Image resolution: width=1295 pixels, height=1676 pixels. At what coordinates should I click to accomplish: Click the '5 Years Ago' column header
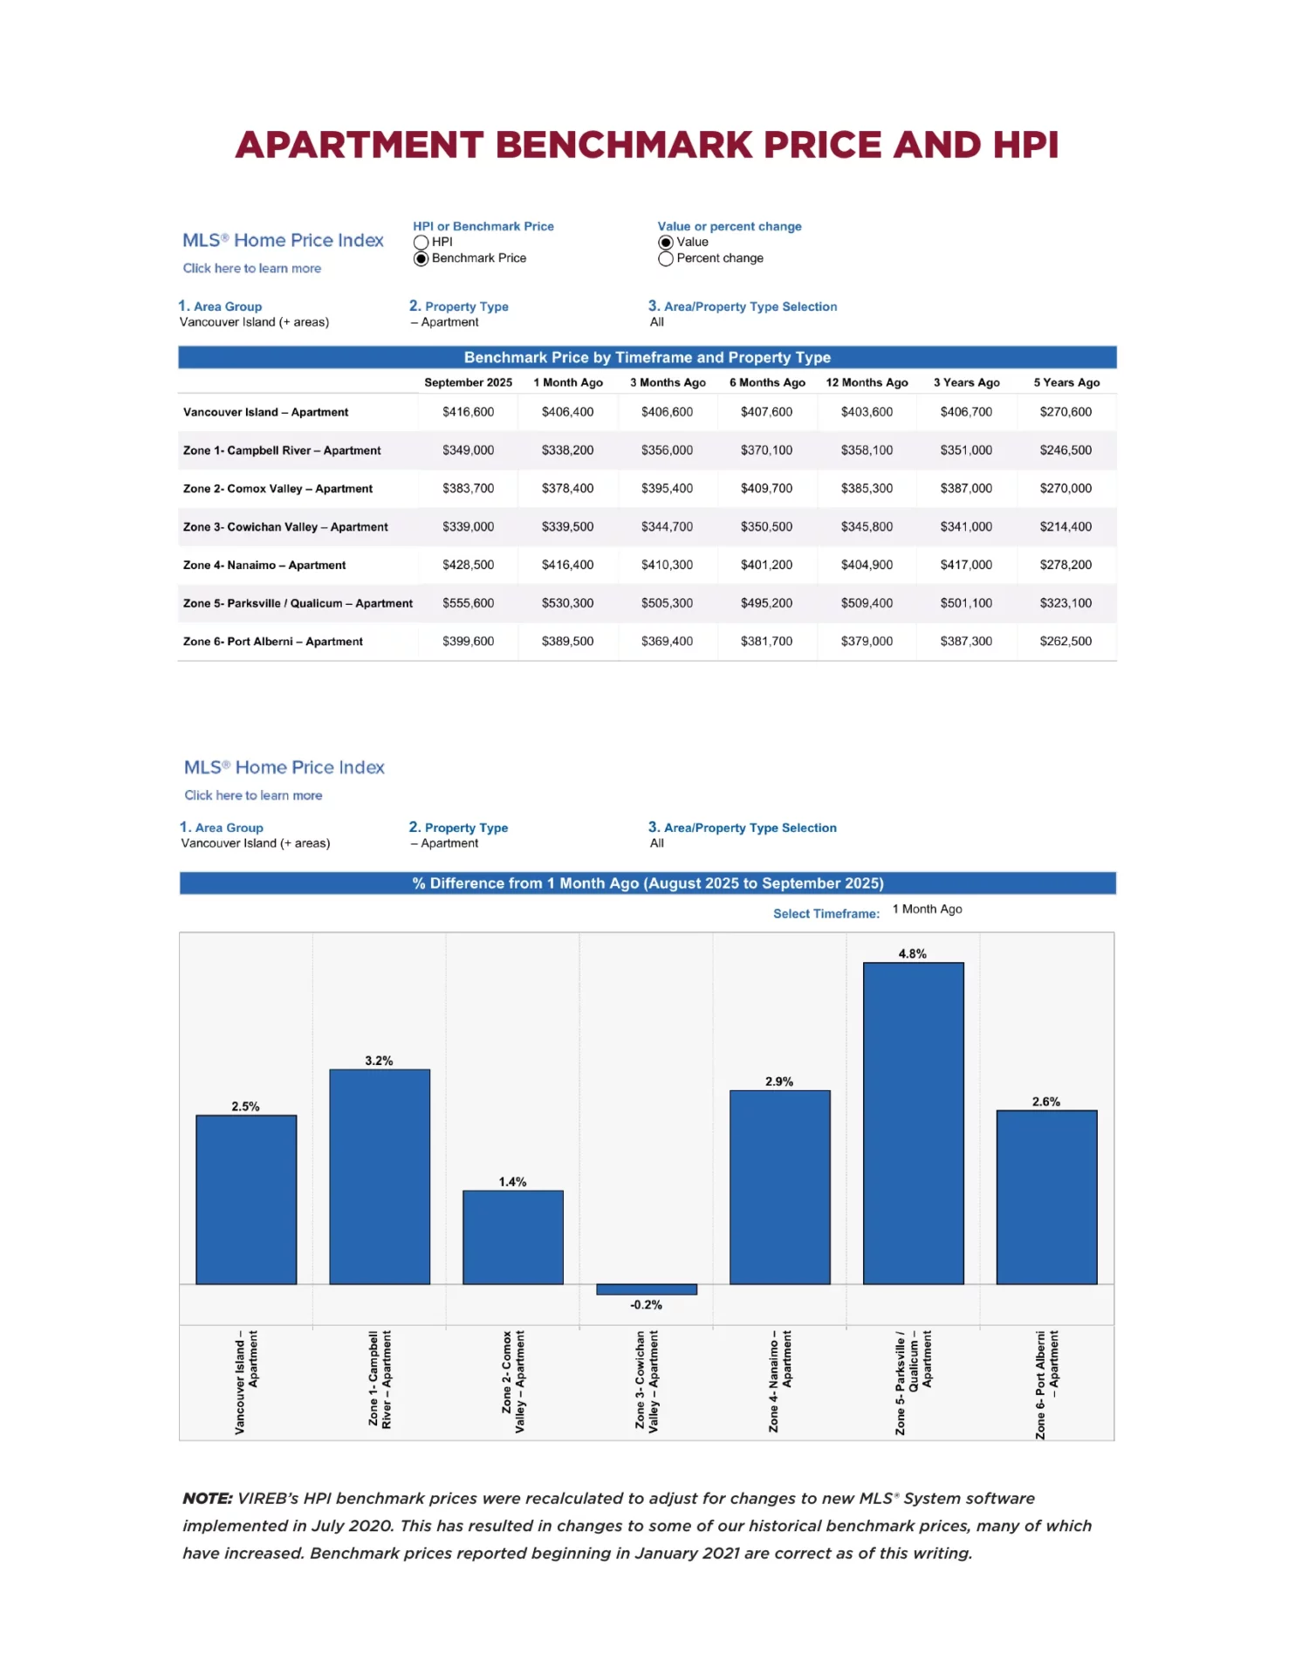[1066, 383]
